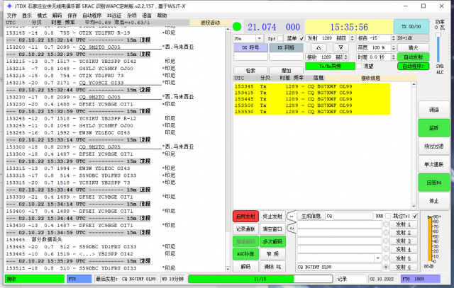Click the down-triangle frequency shift button
The image size is (454, 288).
tap(340, 47)
